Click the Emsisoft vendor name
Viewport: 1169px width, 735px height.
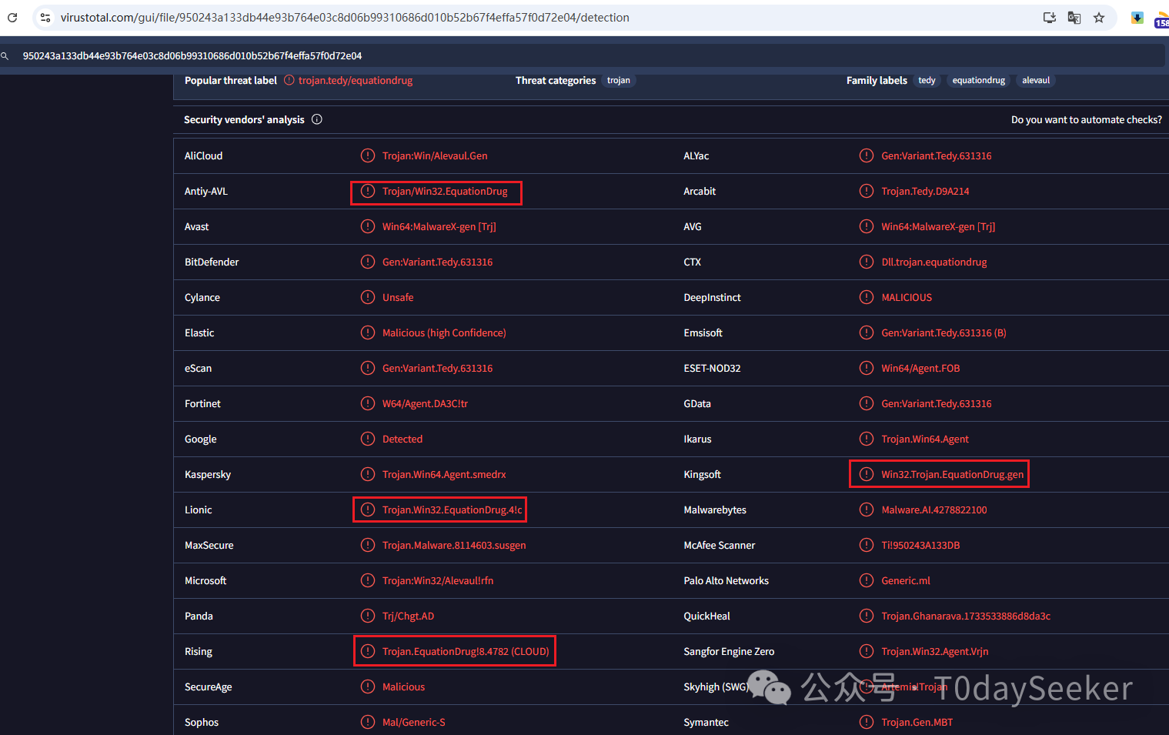click(703, 332)
